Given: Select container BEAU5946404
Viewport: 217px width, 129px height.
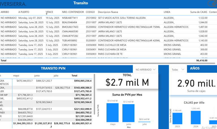Looking at the screenshot, I should [x=70, y=22].
